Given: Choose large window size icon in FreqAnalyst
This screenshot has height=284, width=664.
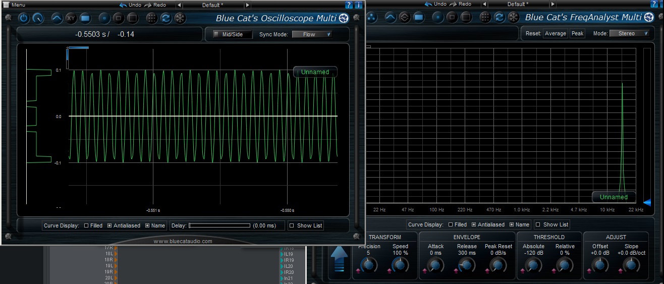Looking at the screenshot, I should 466,18.
